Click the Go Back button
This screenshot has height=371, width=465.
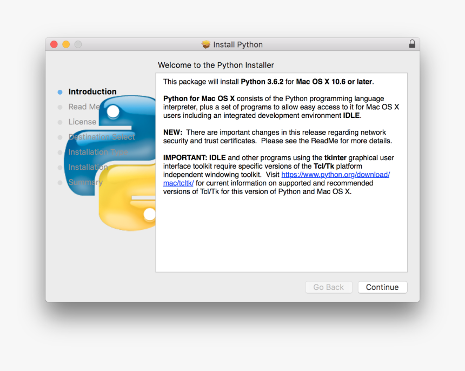[x=329, y=287]
